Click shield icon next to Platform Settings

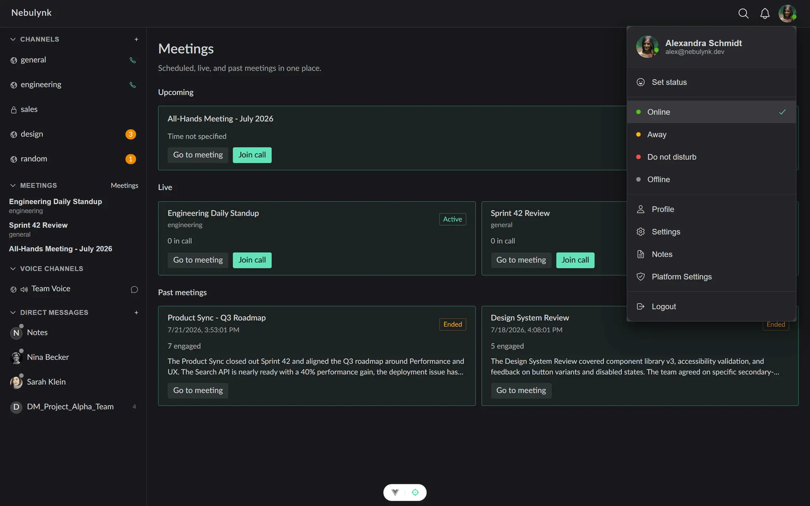click(640, 277)
